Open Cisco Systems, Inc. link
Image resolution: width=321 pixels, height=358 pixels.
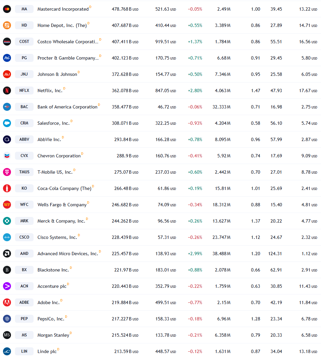(57, 237)
